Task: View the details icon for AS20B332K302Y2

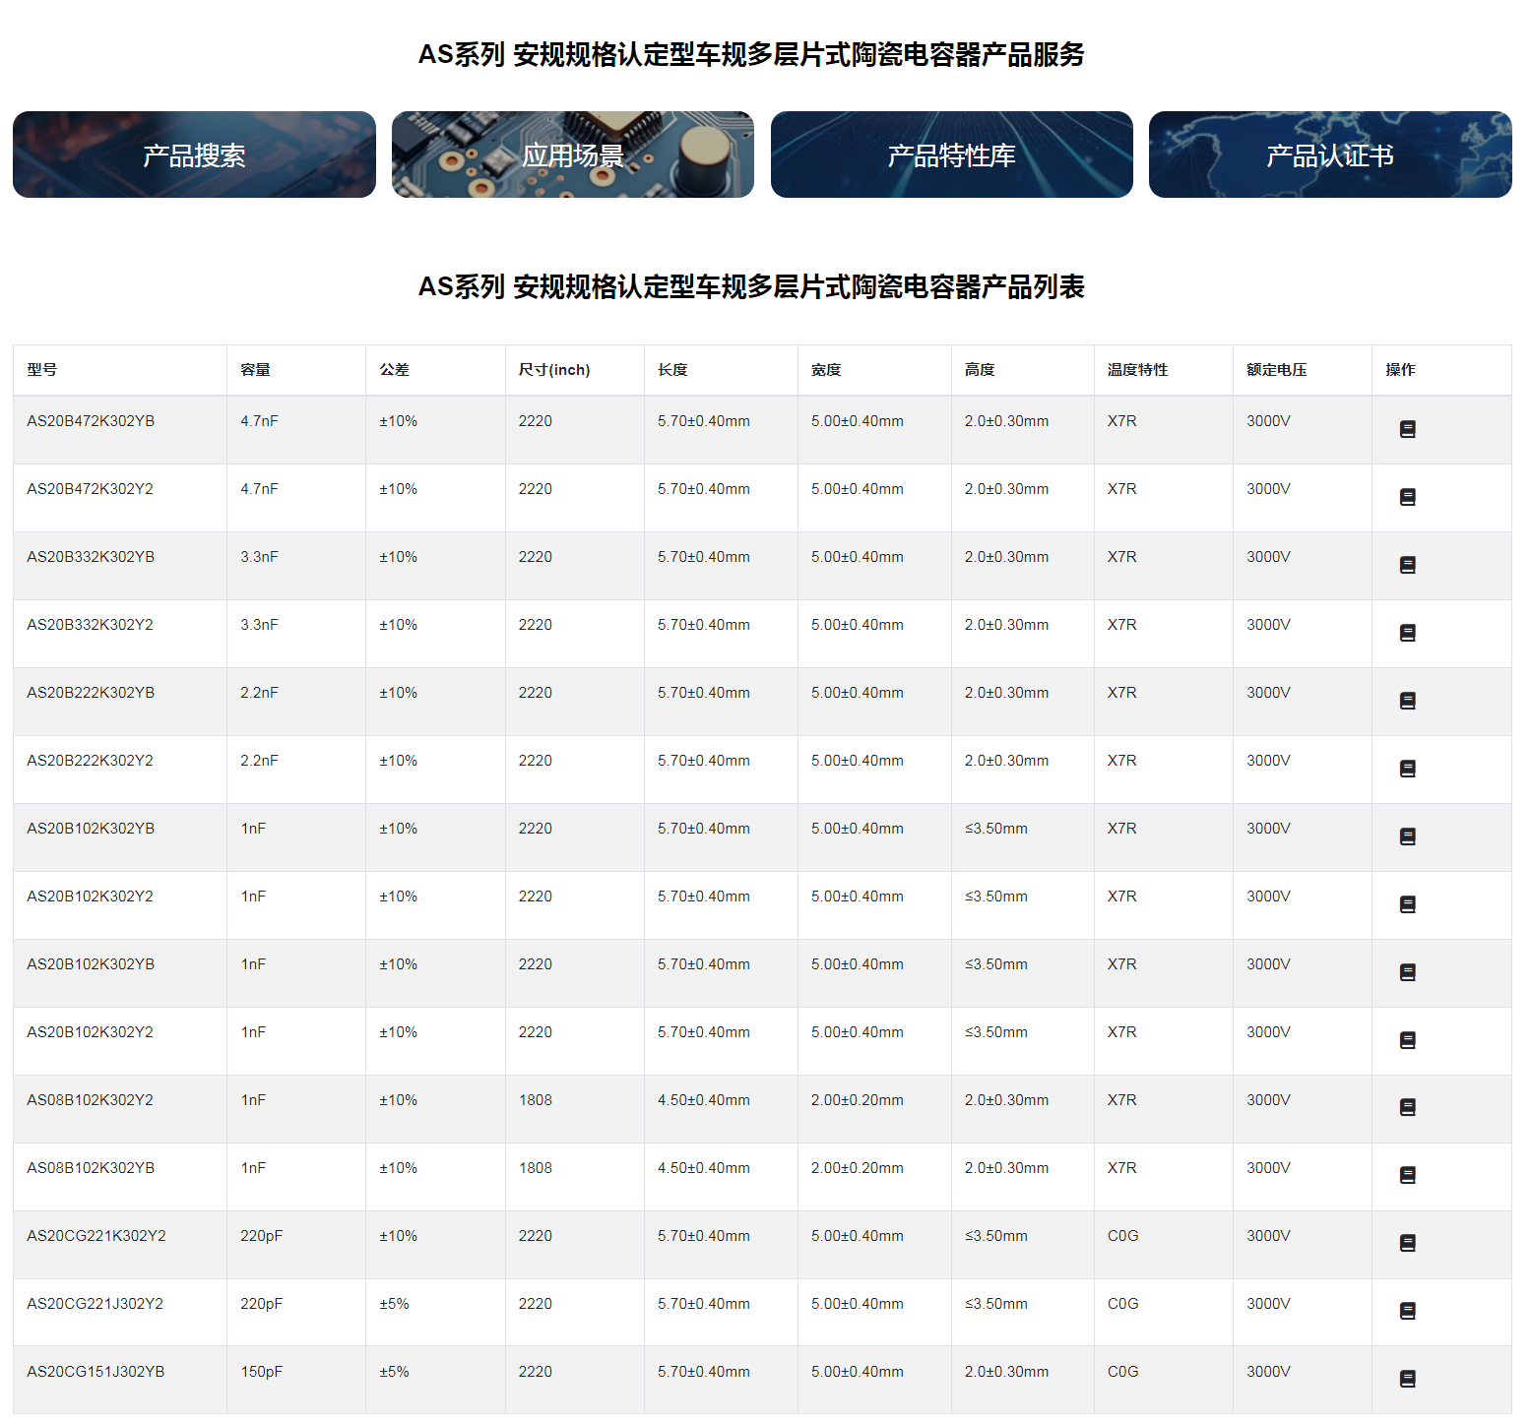Action: 1407,633
